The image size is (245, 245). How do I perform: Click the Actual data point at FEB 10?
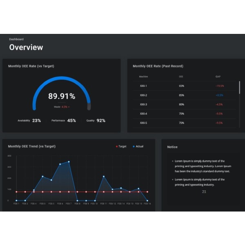[95, 200]
